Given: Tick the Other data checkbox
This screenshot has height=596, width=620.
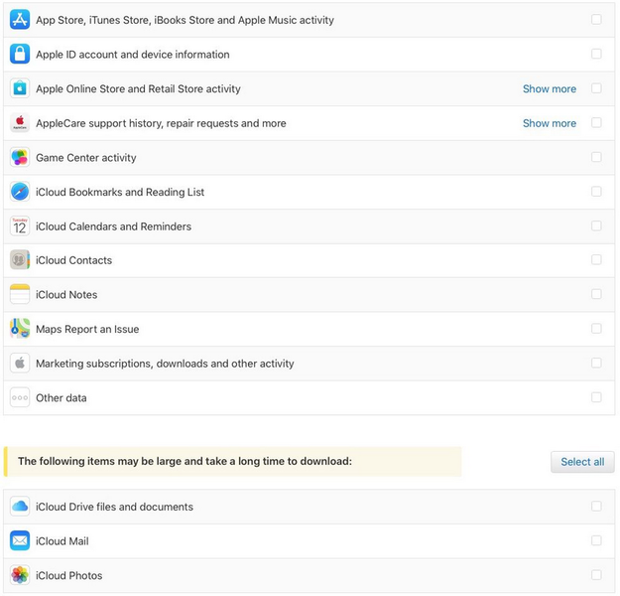Looking at the screenshot, I should (596, 397).
